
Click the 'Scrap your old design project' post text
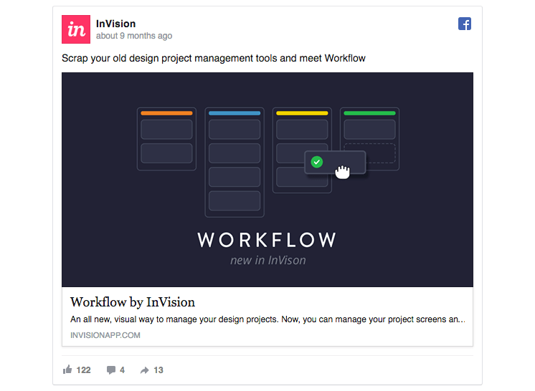coord(213,58)
